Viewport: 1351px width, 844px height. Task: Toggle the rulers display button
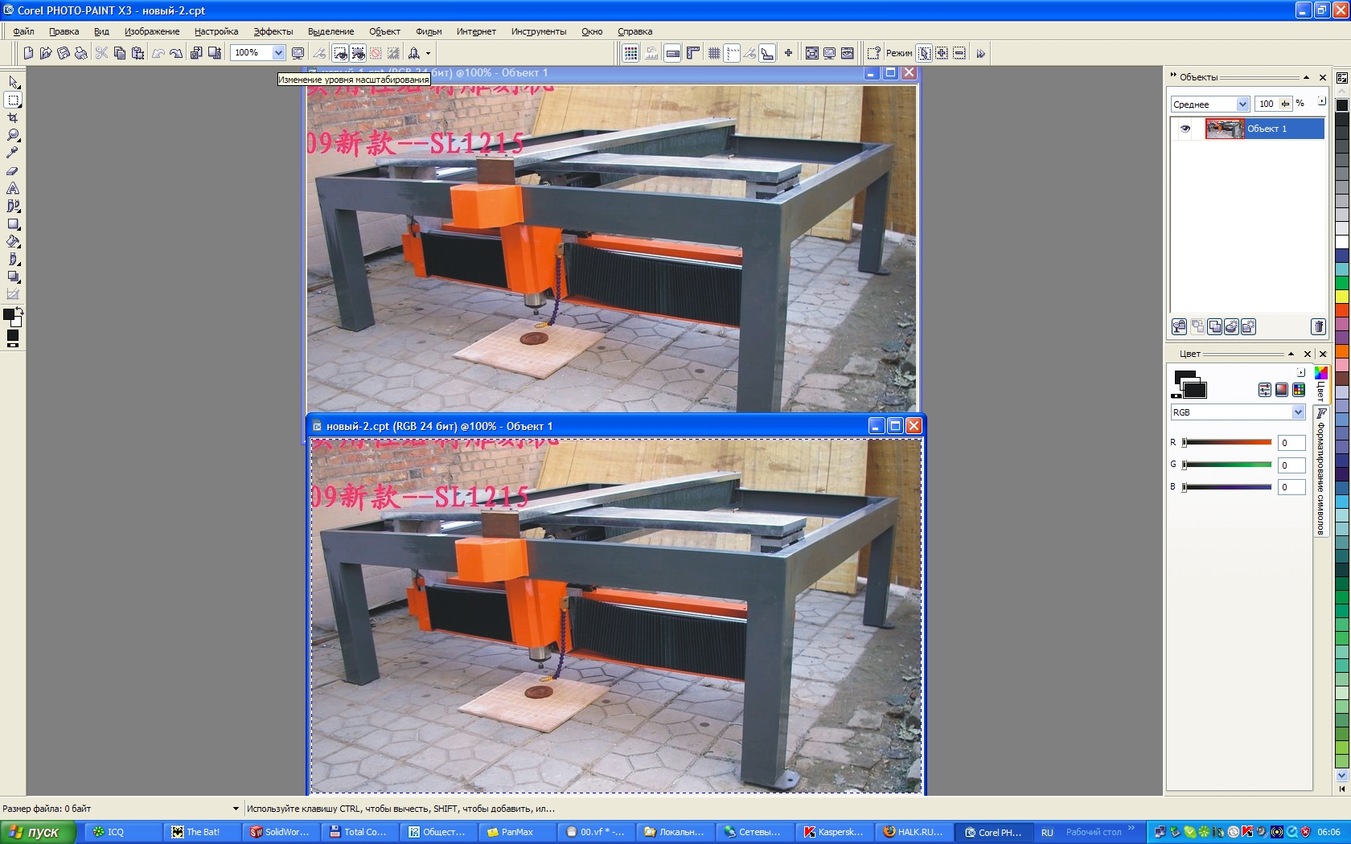[692, 53]
